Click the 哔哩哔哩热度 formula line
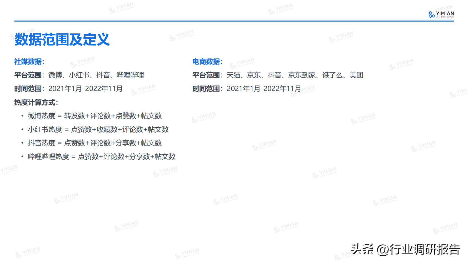468x263 pixels. [102, 156]
